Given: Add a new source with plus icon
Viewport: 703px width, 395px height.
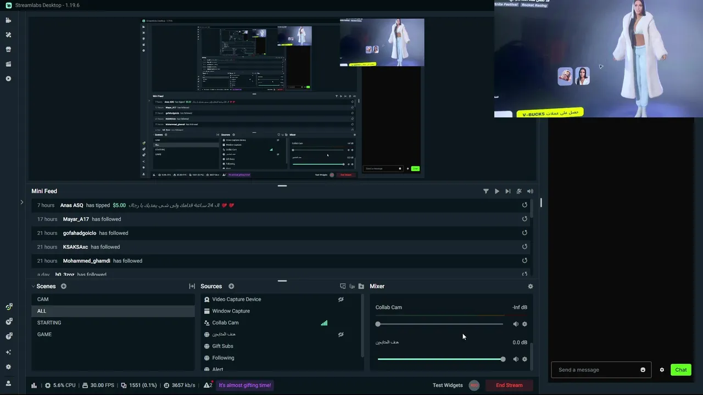Looking at the screenshot, I should 231,286.
